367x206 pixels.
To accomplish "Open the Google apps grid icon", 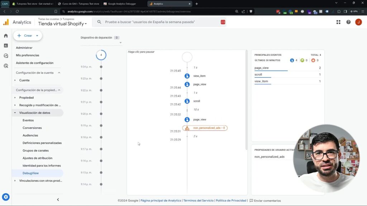I will (x=338, y=22).
